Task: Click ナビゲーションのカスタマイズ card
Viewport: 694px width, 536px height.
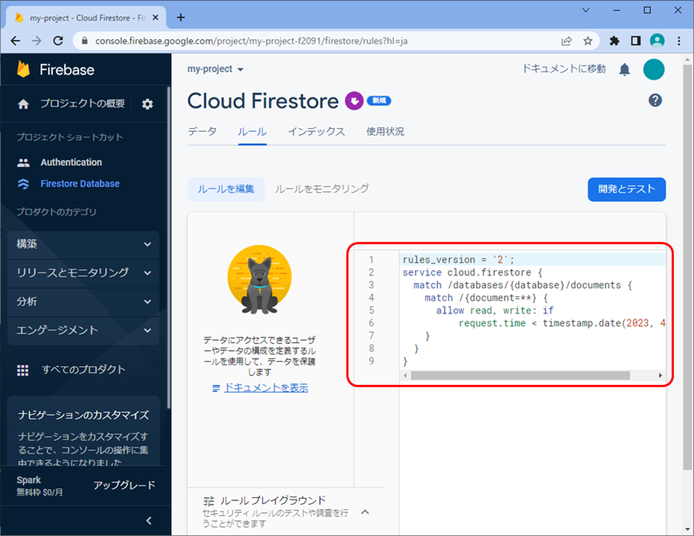Action: (x=83, y=431)
